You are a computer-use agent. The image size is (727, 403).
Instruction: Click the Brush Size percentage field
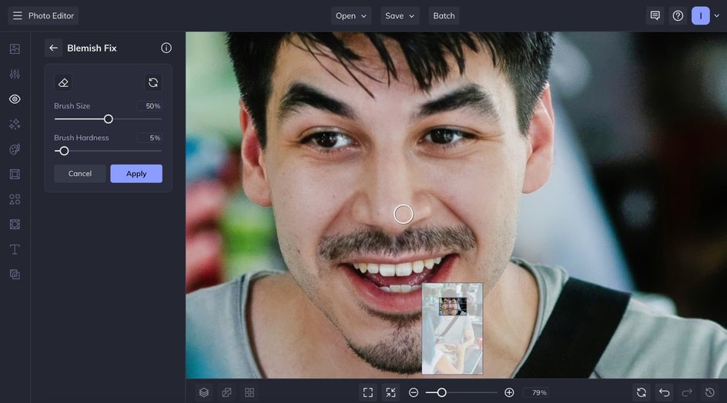tap(149, 106)
